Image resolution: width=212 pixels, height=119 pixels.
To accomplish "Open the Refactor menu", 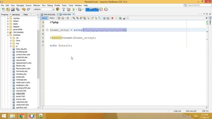I will point(37,5).
